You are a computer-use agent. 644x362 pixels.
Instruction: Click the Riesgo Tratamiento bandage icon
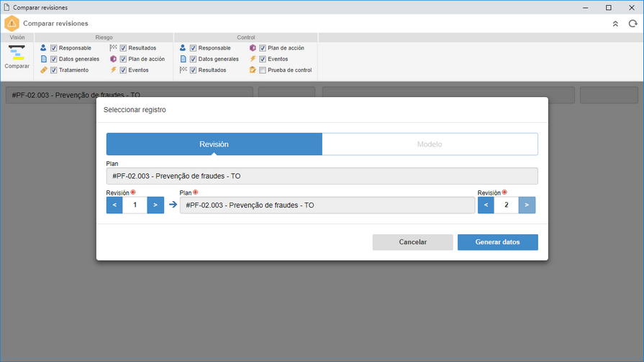[44, 70]
